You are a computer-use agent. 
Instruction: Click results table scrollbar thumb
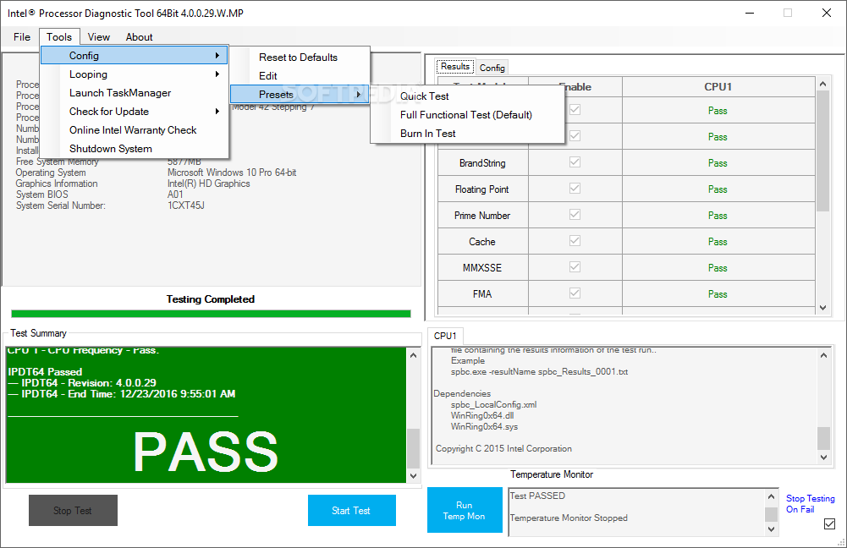coord(822,151)
